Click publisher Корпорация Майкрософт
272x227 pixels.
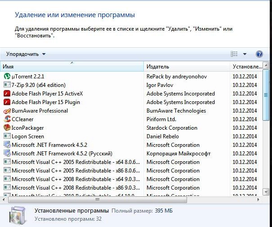[x=178, y=154]
